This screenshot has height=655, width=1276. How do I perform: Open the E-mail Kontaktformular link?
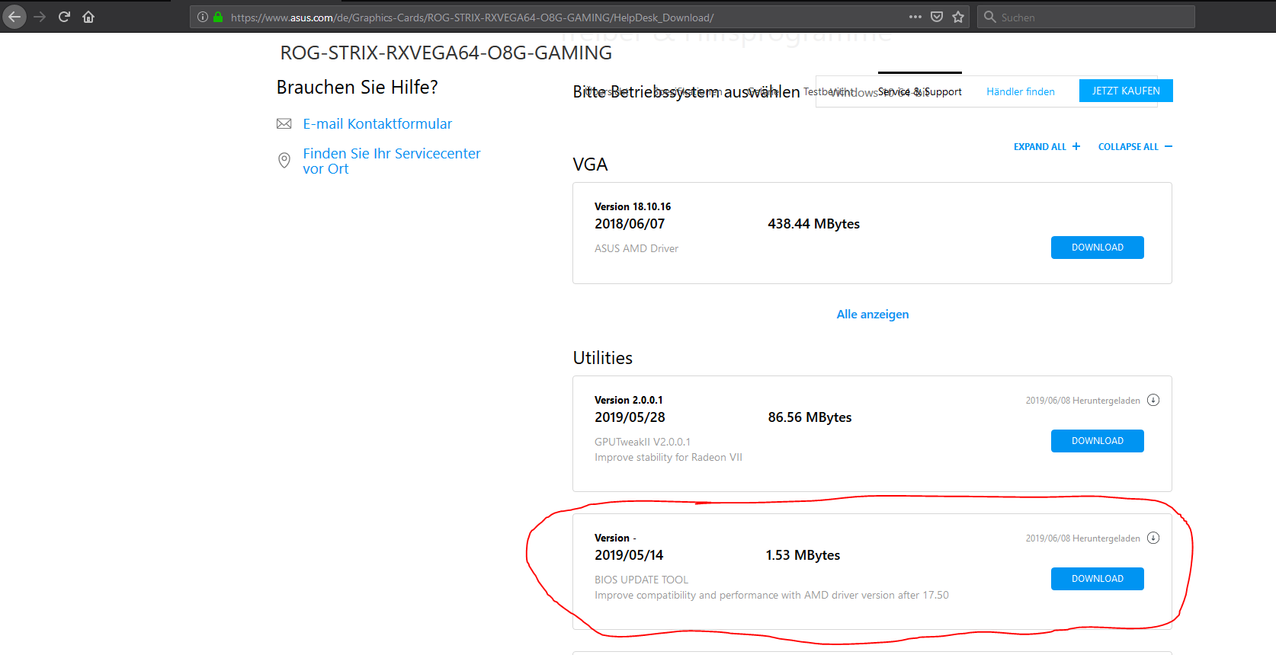pos(377,123)
